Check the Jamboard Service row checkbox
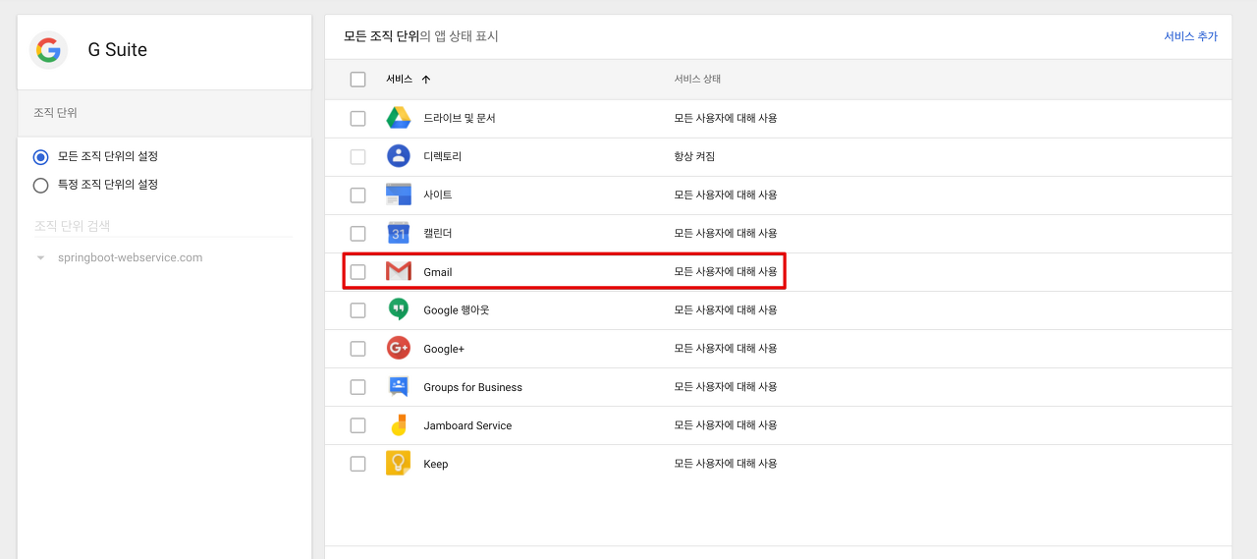1257x559 pixels. 357,424
